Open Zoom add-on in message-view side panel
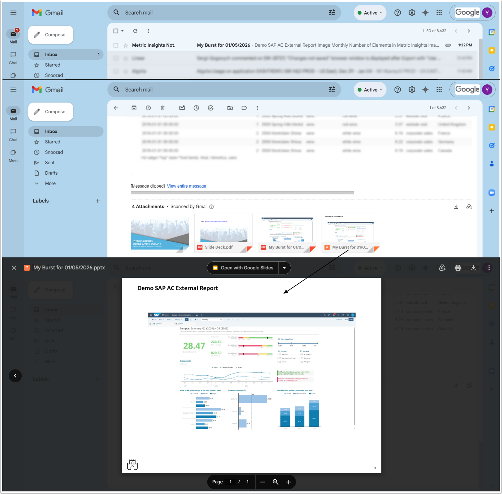 click(492, 192)
